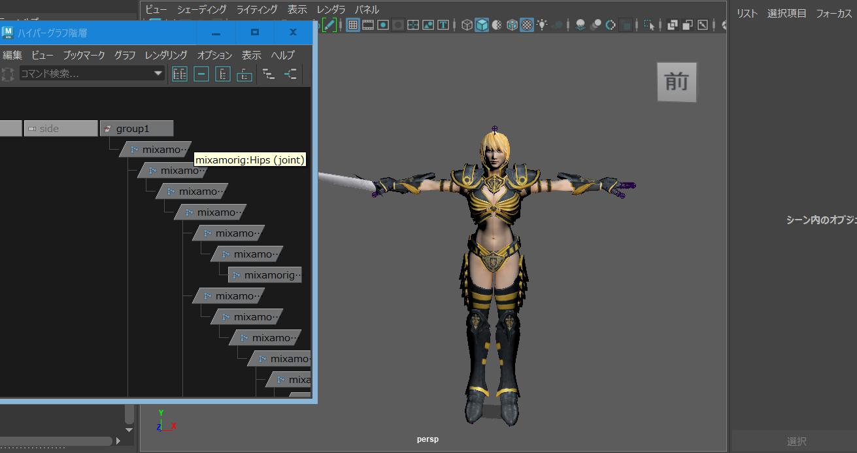Viewport: 857px width, 453px height.
Task: Select smooth shade all cube icon
Action: click(x=482, y=25)
